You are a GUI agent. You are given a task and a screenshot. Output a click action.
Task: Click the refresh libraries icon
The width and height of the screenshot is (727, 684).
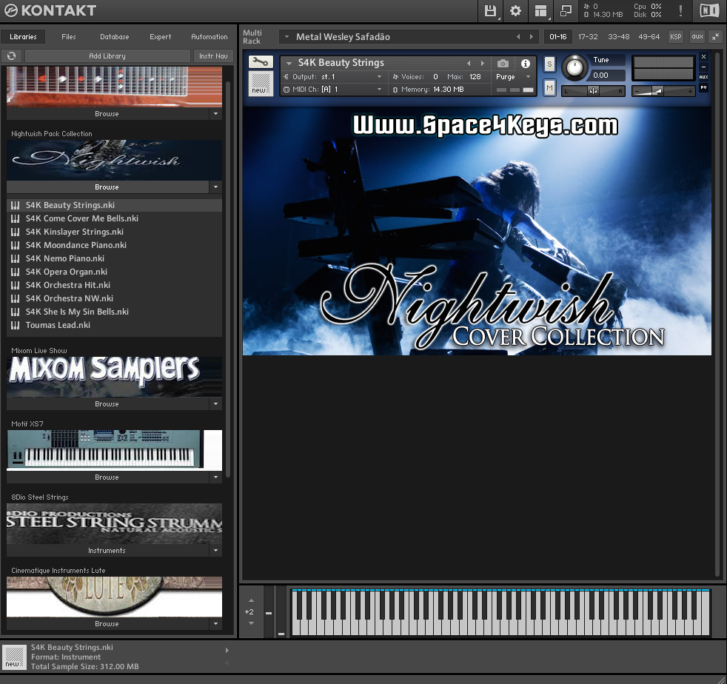(x=12, y=56)
